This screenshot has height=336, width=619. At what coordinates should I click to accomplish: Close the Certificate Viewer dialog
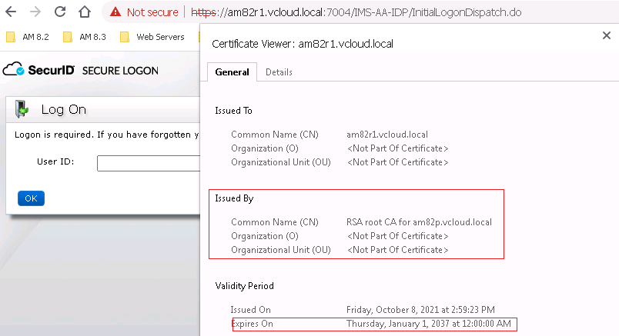click(607, 35)
